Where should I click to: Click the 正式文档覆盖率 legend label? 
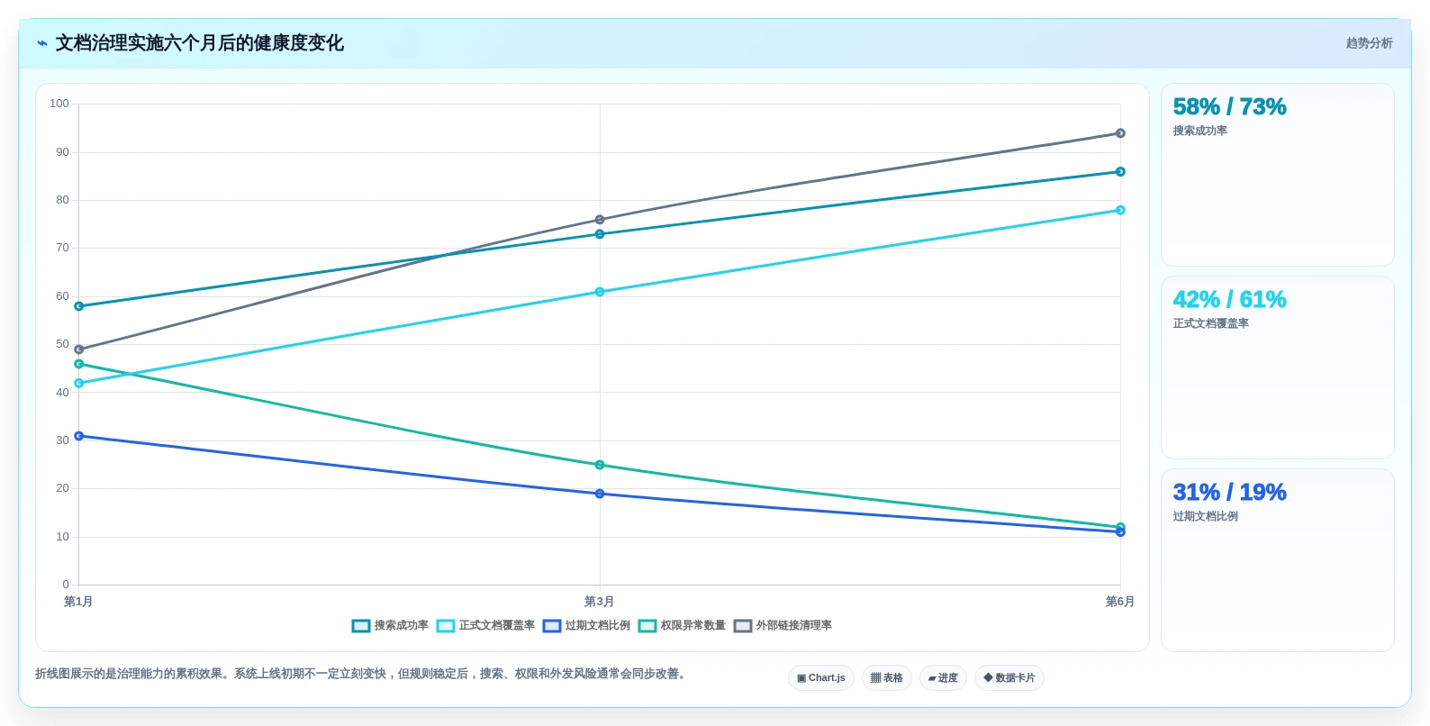pos(497,625)
